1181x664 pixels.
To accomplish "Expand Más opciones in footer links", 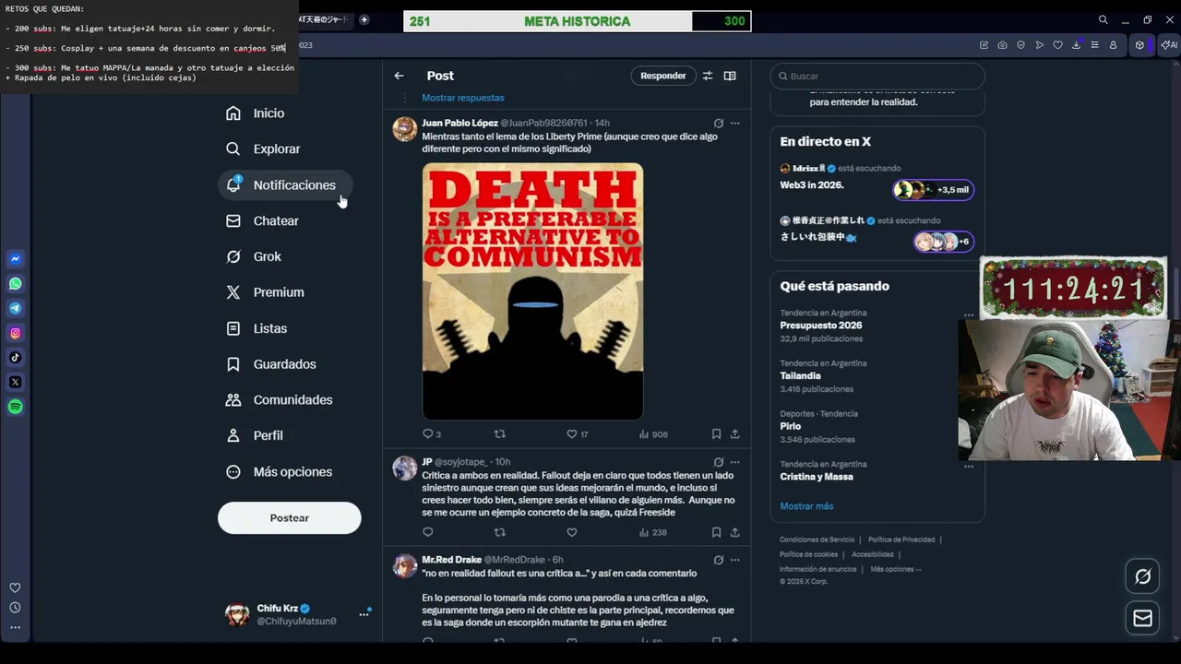I will coord(895,569).
